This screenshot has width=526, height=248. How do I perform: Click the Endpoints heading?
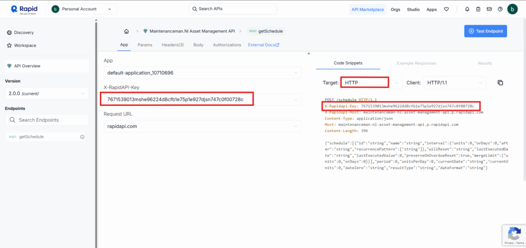click(x=15, y=108)
